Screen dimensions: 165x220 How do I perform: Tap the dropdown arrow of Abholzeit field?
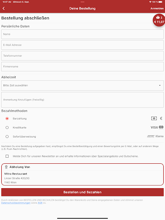click(x=160, y=86)
